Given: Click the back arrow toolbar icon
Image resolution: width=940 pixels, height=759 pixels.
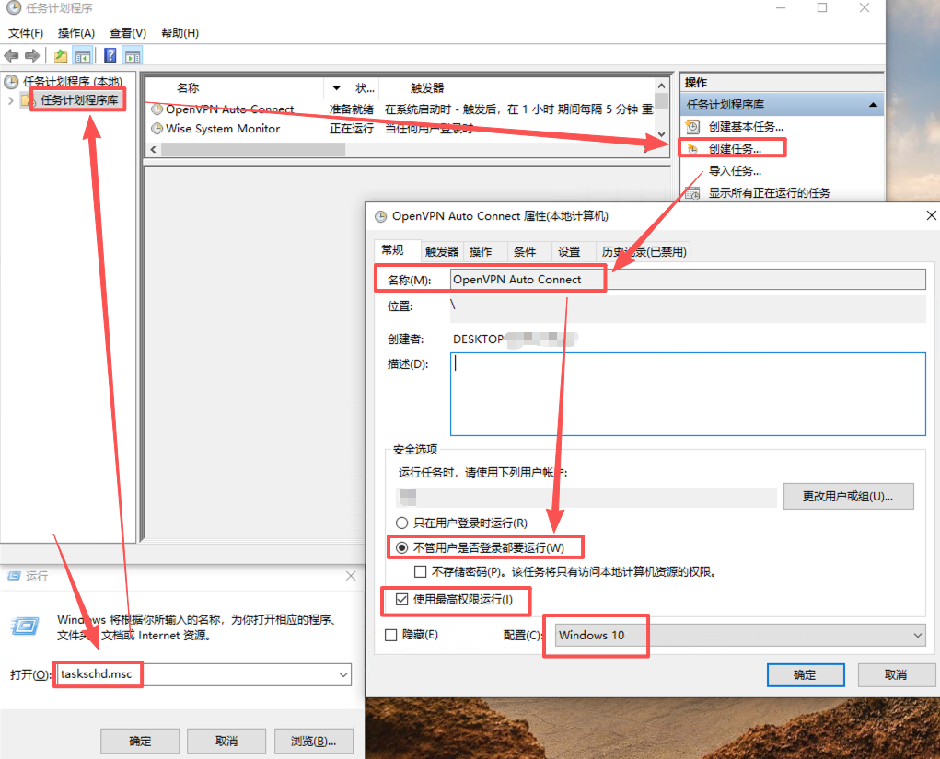Looking at the screenshot, I should (12, 56).
